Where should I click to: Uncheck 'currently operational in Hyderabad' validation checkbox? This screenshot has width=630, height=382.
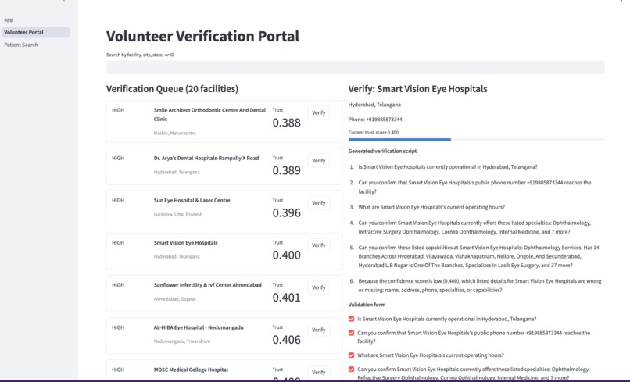point(351,319)
